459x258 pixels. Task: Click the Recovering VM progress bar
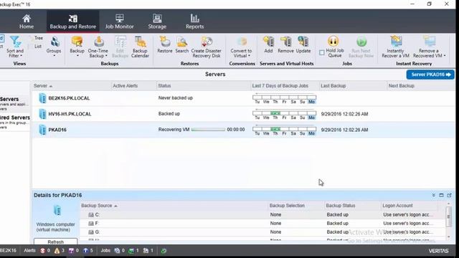pos(208,130)
